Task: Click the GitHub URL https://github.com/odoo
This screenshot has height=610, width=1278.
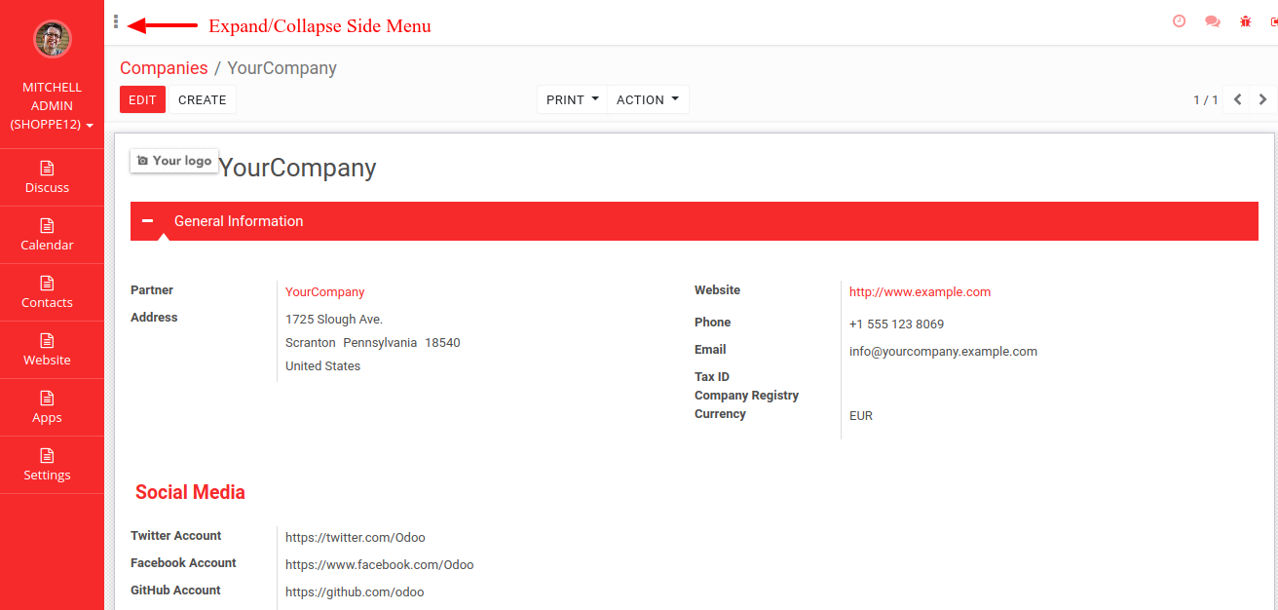Action: tap(355, 592)
